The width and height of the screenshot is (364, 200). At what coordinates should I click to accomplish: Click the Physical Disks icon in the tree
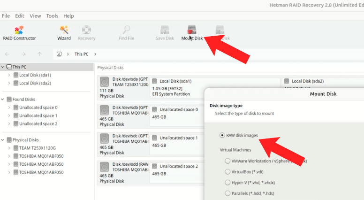pyautogui.click(x=9, y=140)
